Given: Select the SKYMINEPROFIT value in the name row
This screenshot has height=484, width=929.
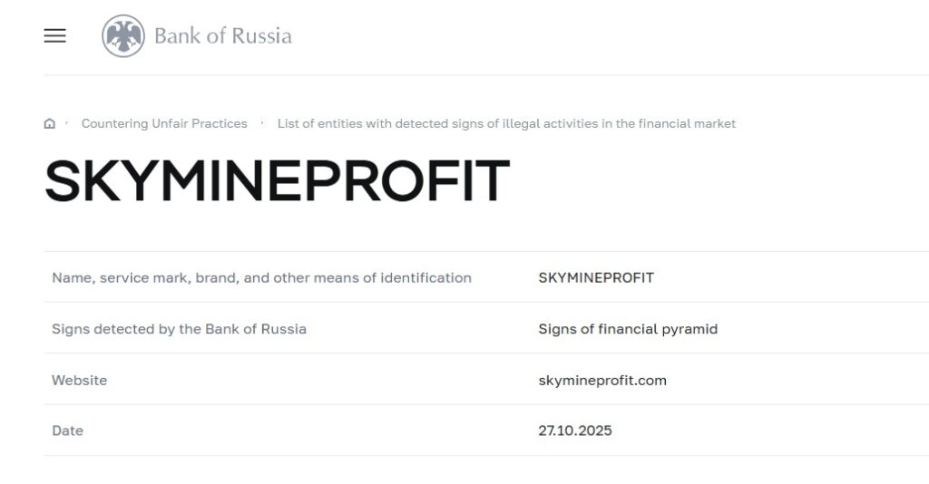Looking at the screenshot, I should click(x=596, y=277).
